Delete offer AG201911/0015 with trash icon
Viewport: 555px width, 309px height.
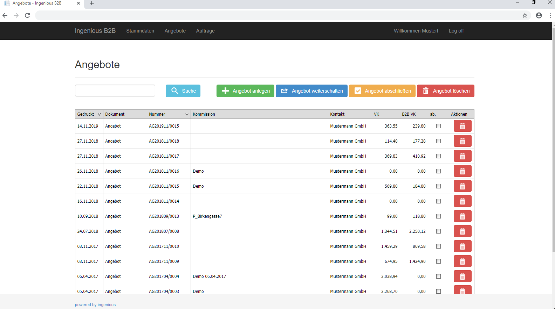(x=462, y=126)
